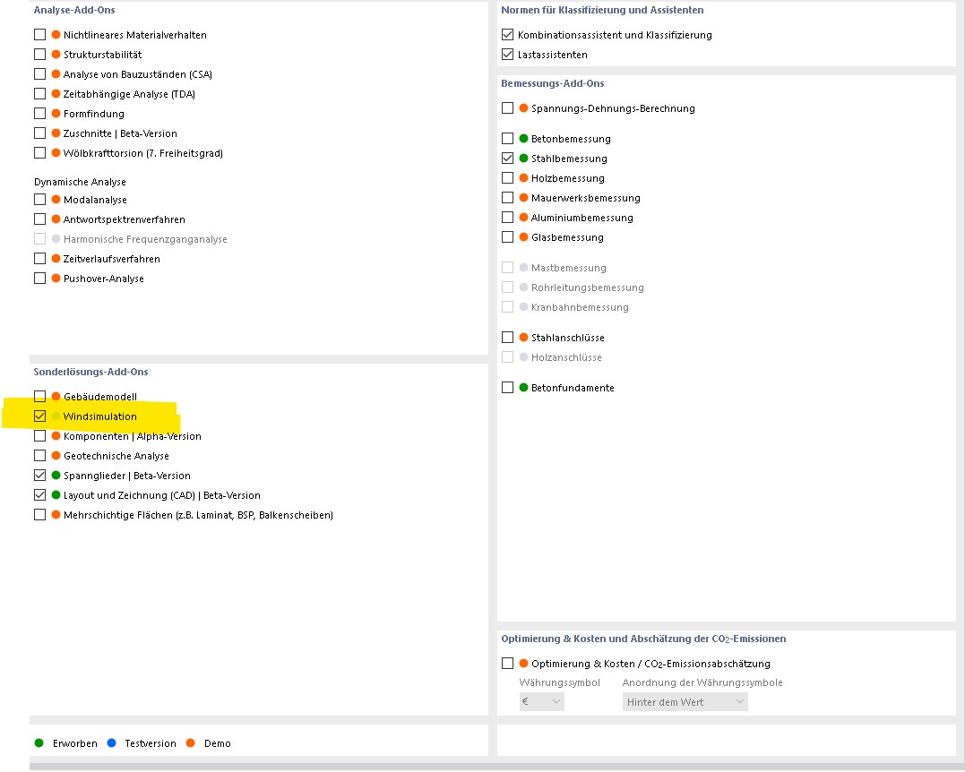Click the gray dot beside Mastbemessung
965x772 pixels.
524,268
